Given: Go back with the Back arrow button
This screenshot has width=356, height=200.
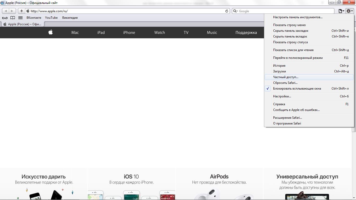Looking at the screenshot, I should (x=6, y=11).
